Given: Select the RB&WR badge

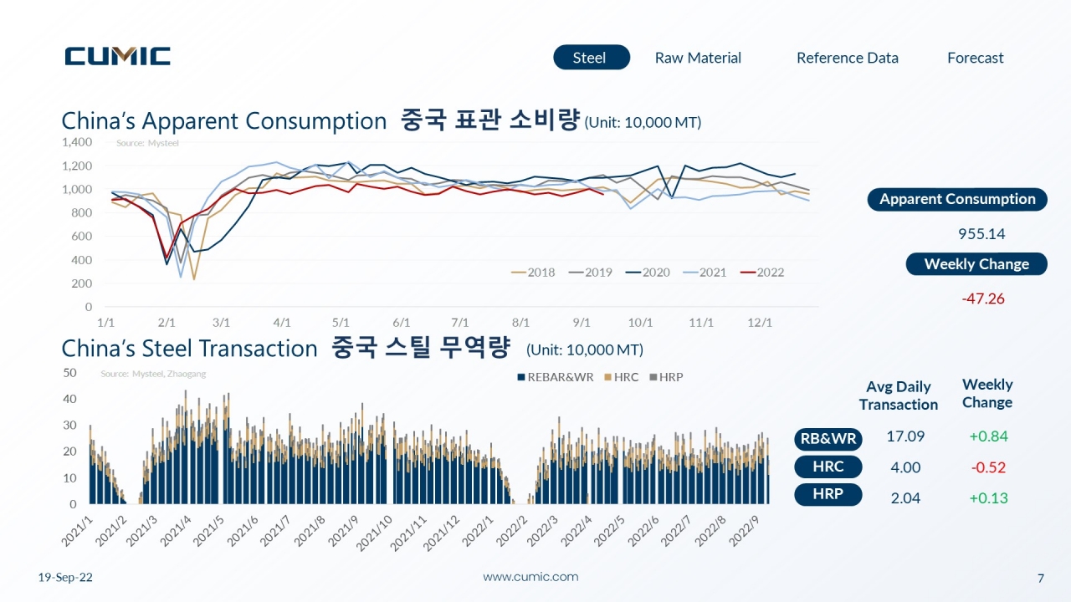Looking at the screenshot, I should click(828, 439).
